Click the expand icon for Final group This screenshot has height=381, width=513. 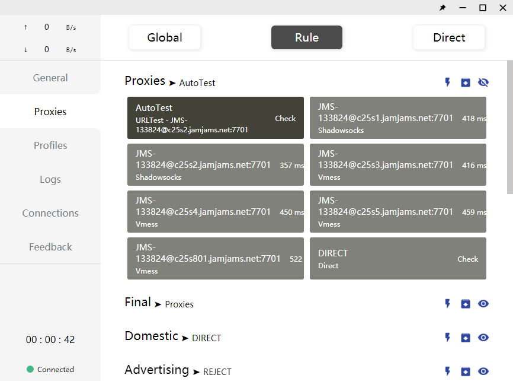[x=466, y=304]
